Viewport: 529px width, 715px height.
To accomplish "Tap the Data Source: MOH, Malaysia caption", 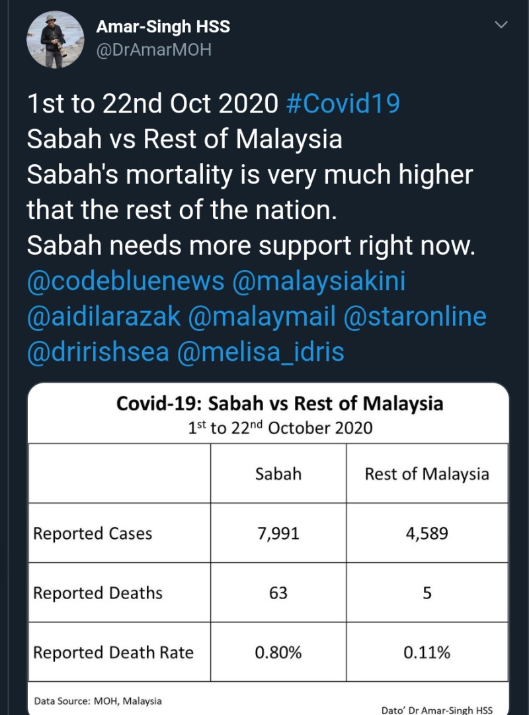I will click(98, 701).
